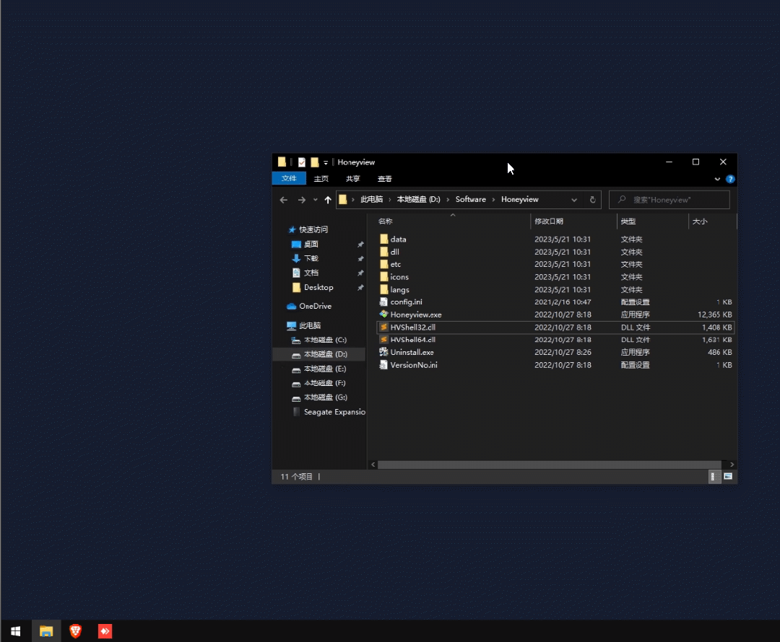Customize Quick Access Toolbar dropdown
This screenshot has height=642, width=780.
tap(326, 162)
